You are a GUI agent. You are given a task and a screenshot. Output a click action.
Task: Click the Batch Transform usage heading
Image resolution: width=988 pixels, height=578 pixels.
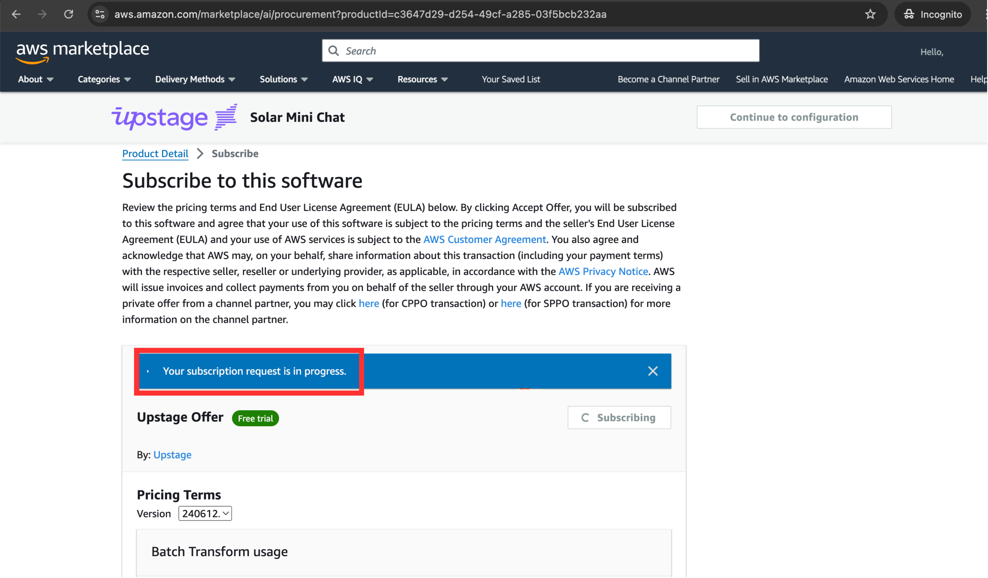coord(220,552)
